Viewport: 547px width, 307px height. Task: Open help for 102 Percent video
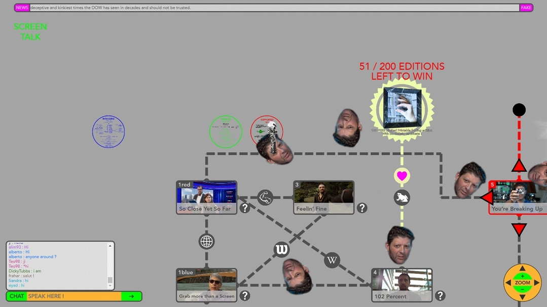(x=440, y=296)
